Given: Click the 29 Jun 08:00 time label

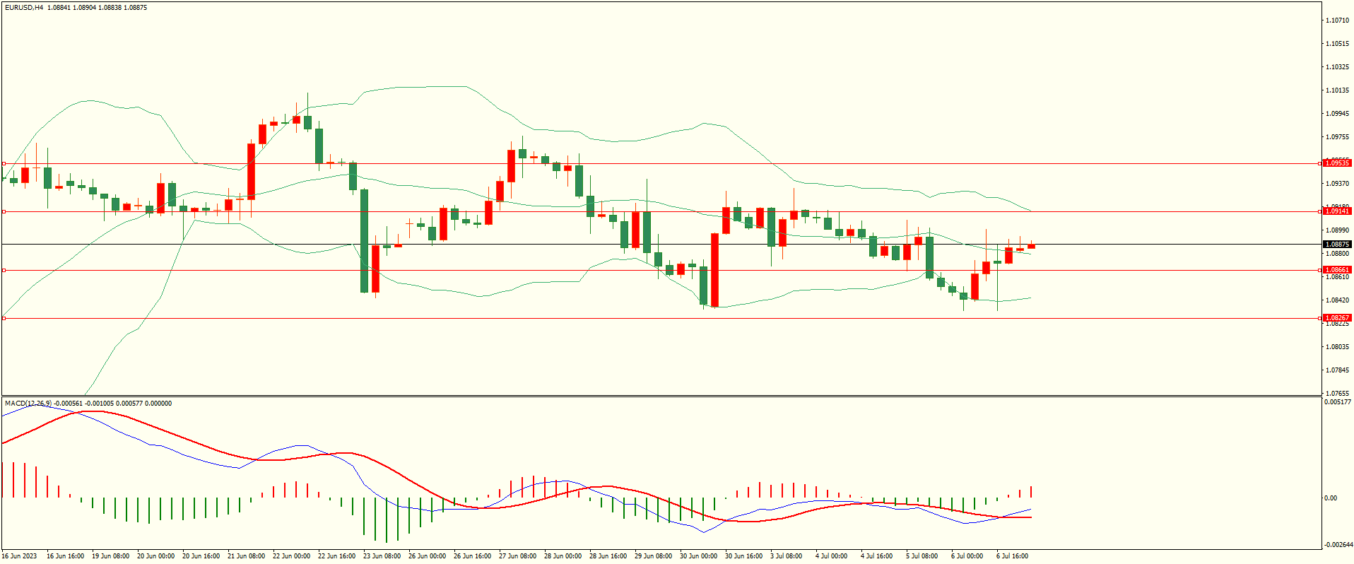Looking at the screenshot, I should 653,556.
